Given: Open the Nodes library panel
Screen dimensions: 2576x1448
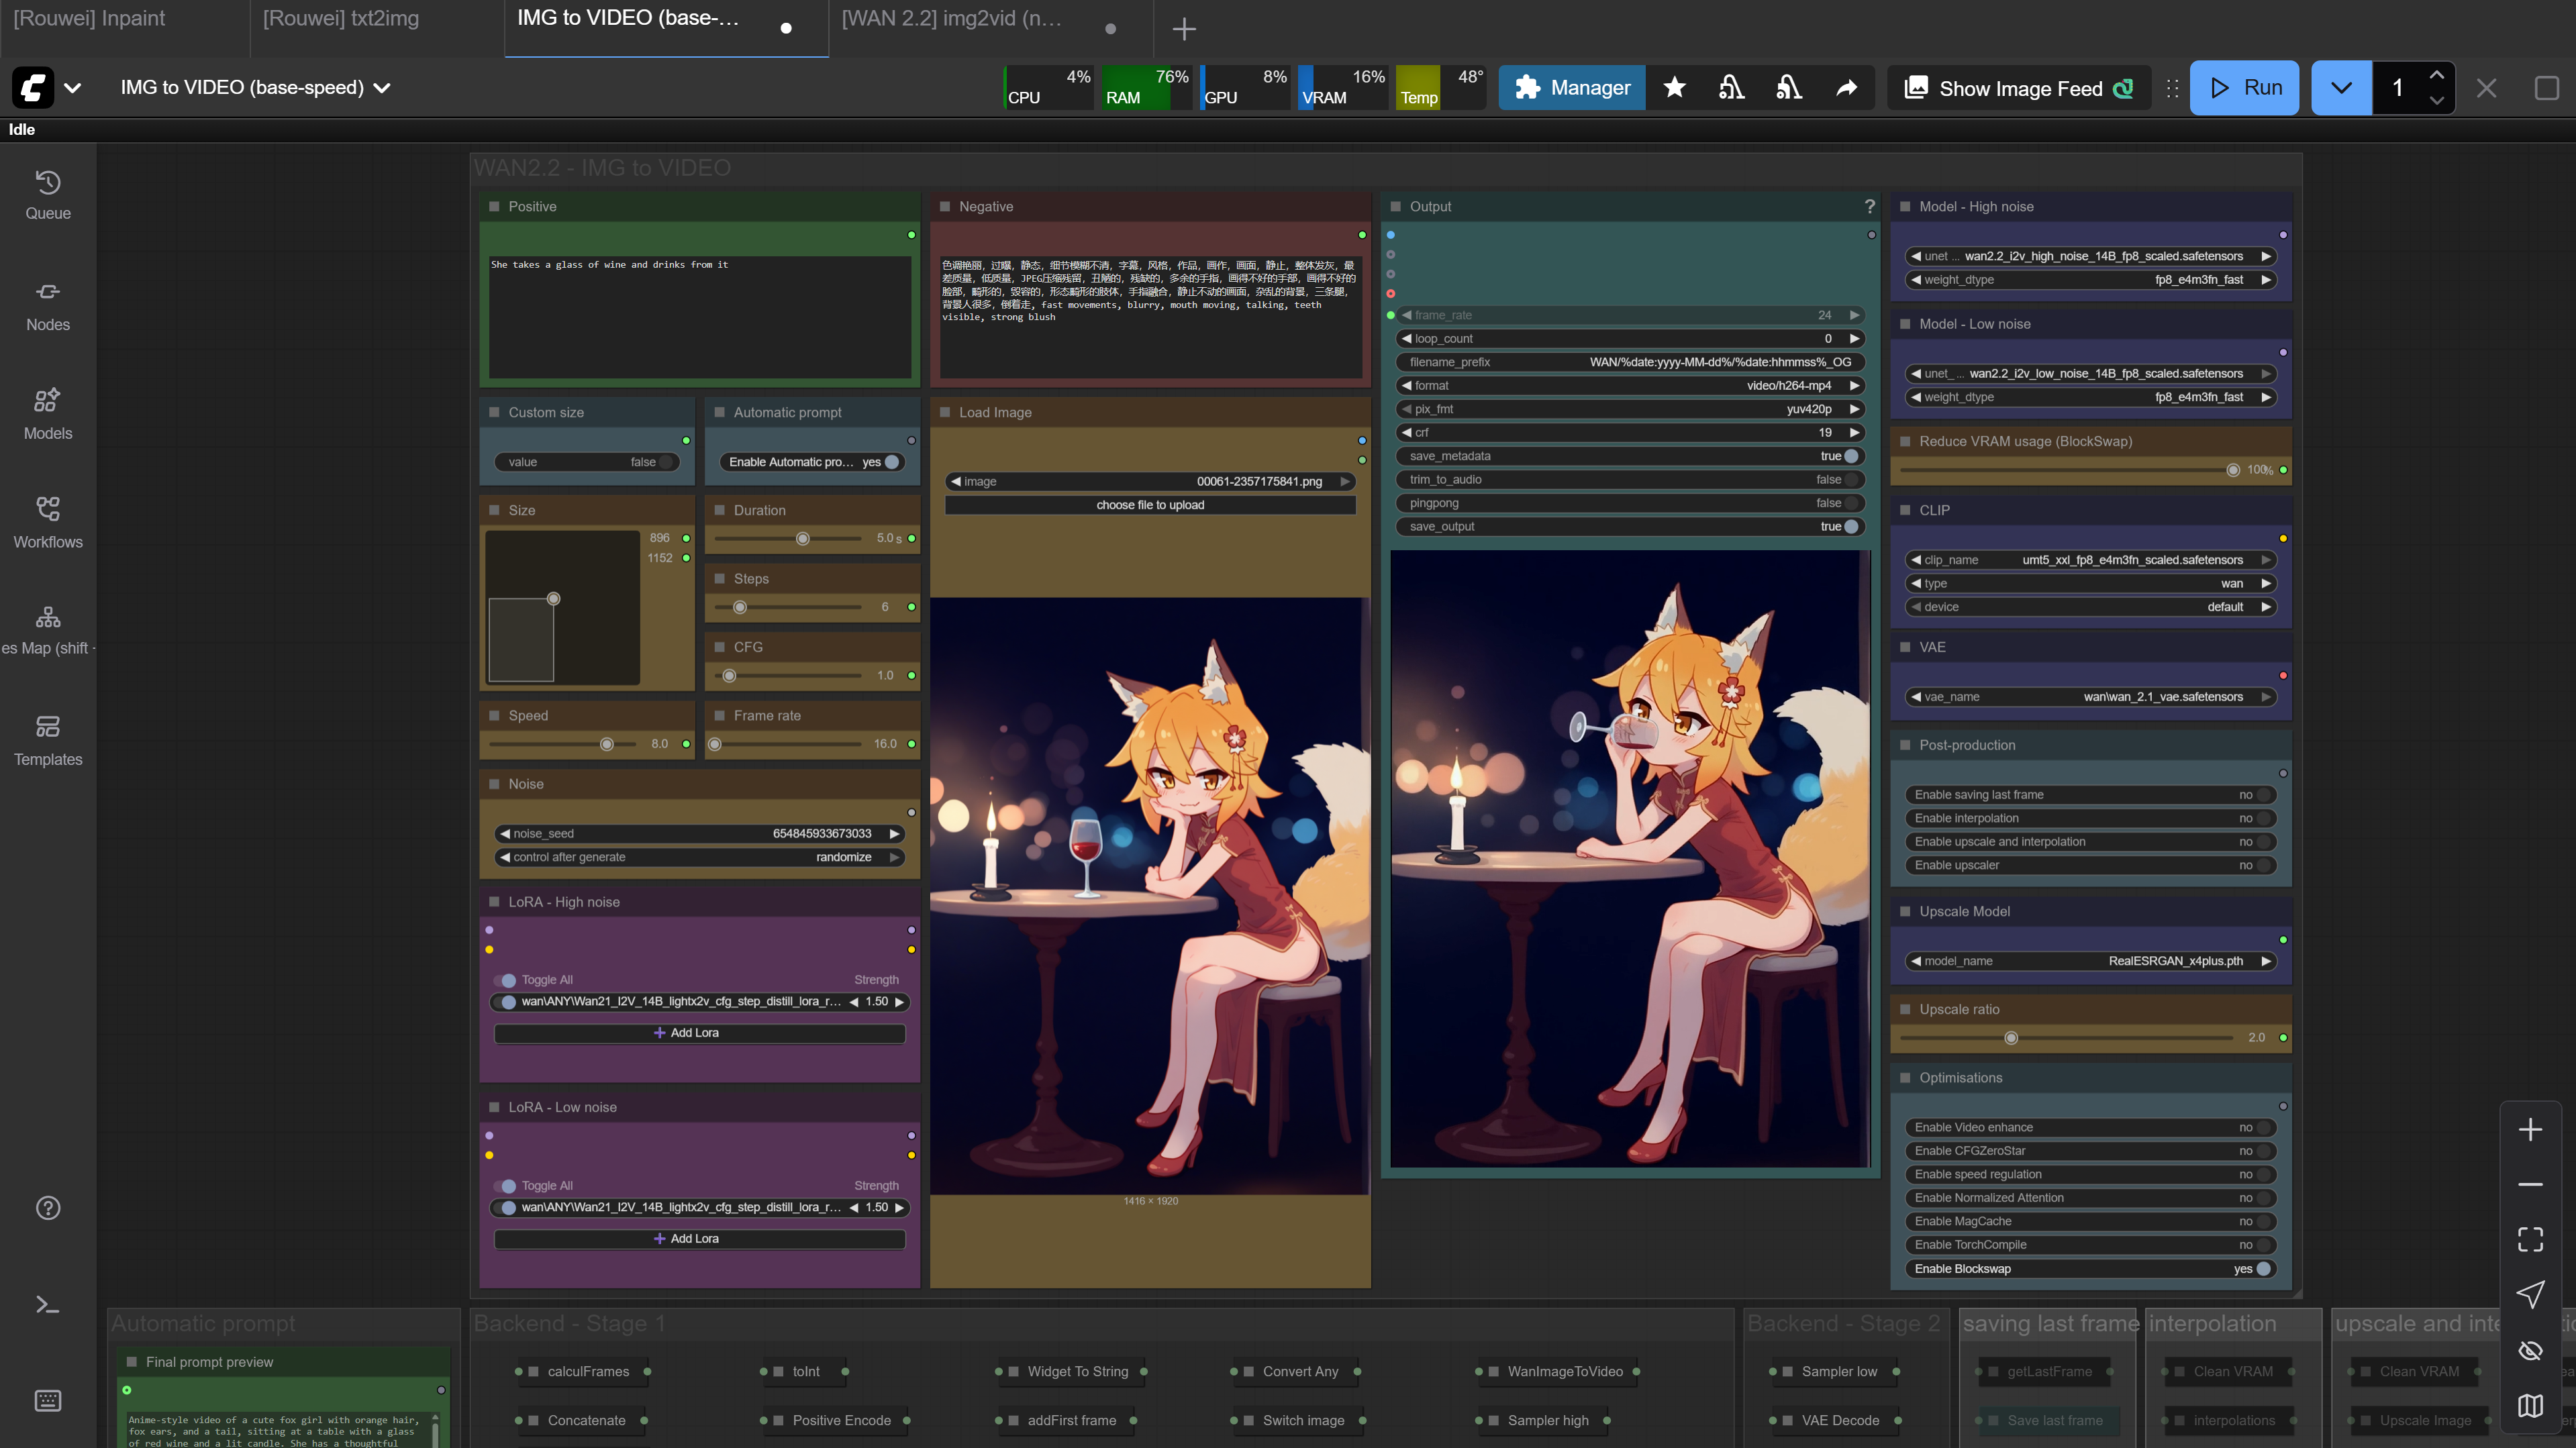Looking at the screenshot, I should coord(47,306).
